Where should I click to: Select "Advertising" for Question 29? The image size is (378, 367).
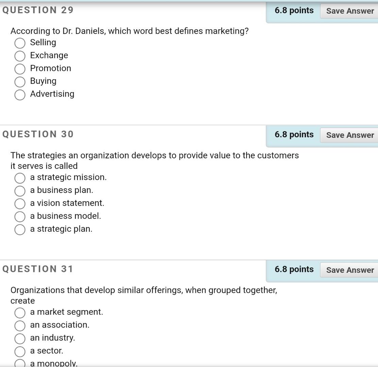click(20, 95)
